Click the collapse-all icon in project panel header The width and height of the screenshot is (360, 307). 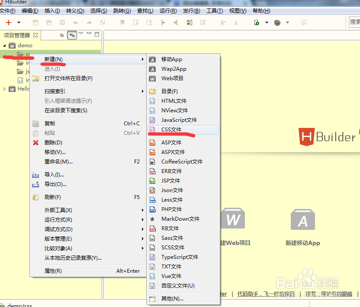click(61, 35)
